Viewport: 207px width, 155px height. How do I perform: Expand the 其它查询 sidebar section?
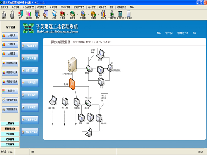(10, 144)
